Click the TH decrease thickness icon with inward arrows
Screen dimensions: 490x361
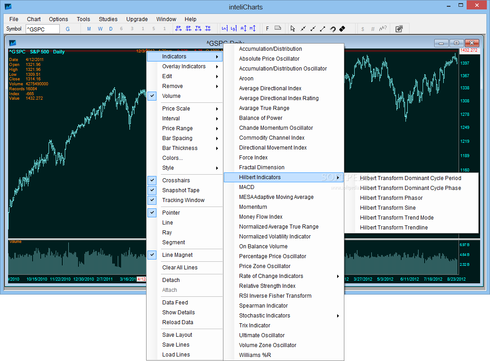pyautogui.click(x=208, y=29)
